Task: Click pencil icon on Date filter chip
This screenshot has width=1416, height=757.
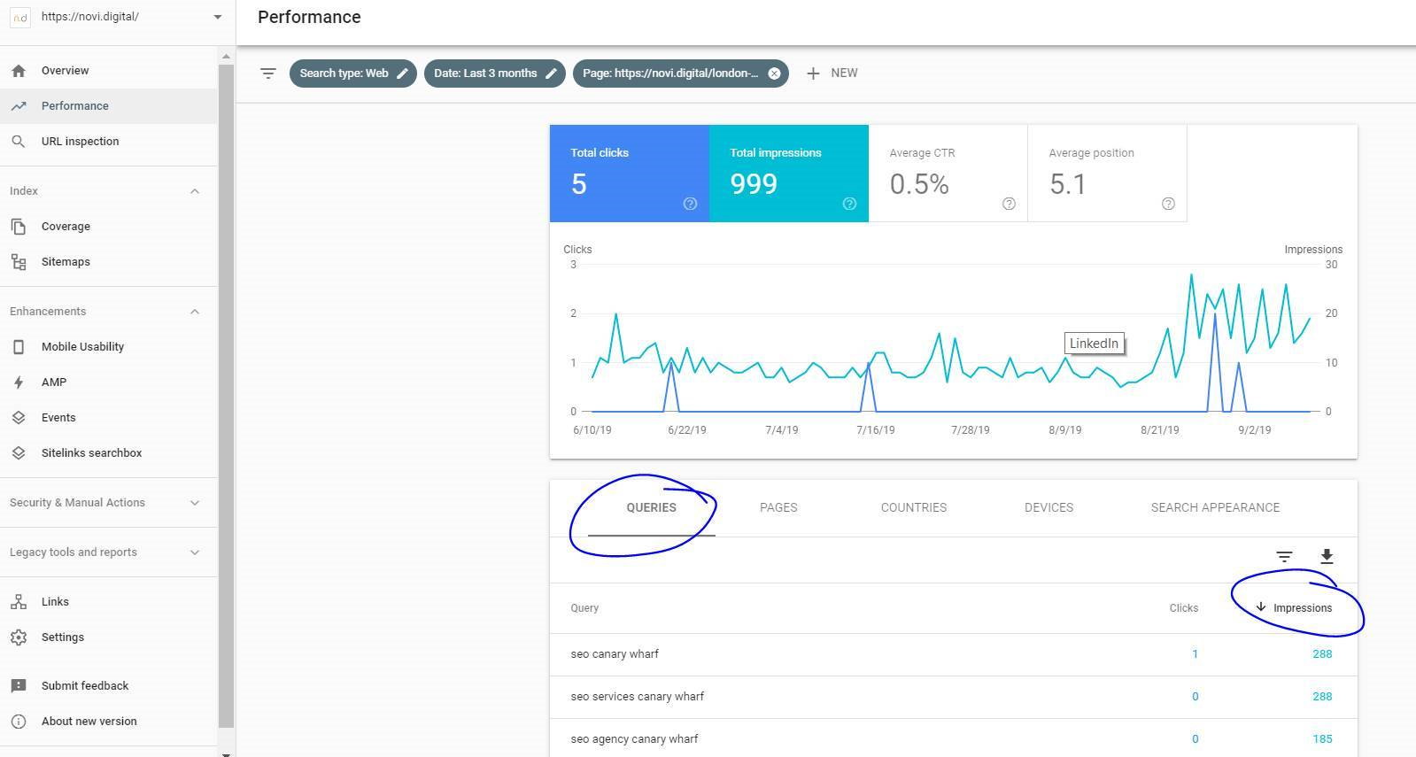Action: click(551, 73)
